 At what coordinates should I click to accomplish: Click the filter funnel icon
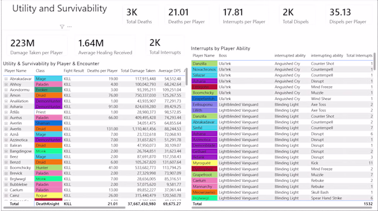coord(62,27)
